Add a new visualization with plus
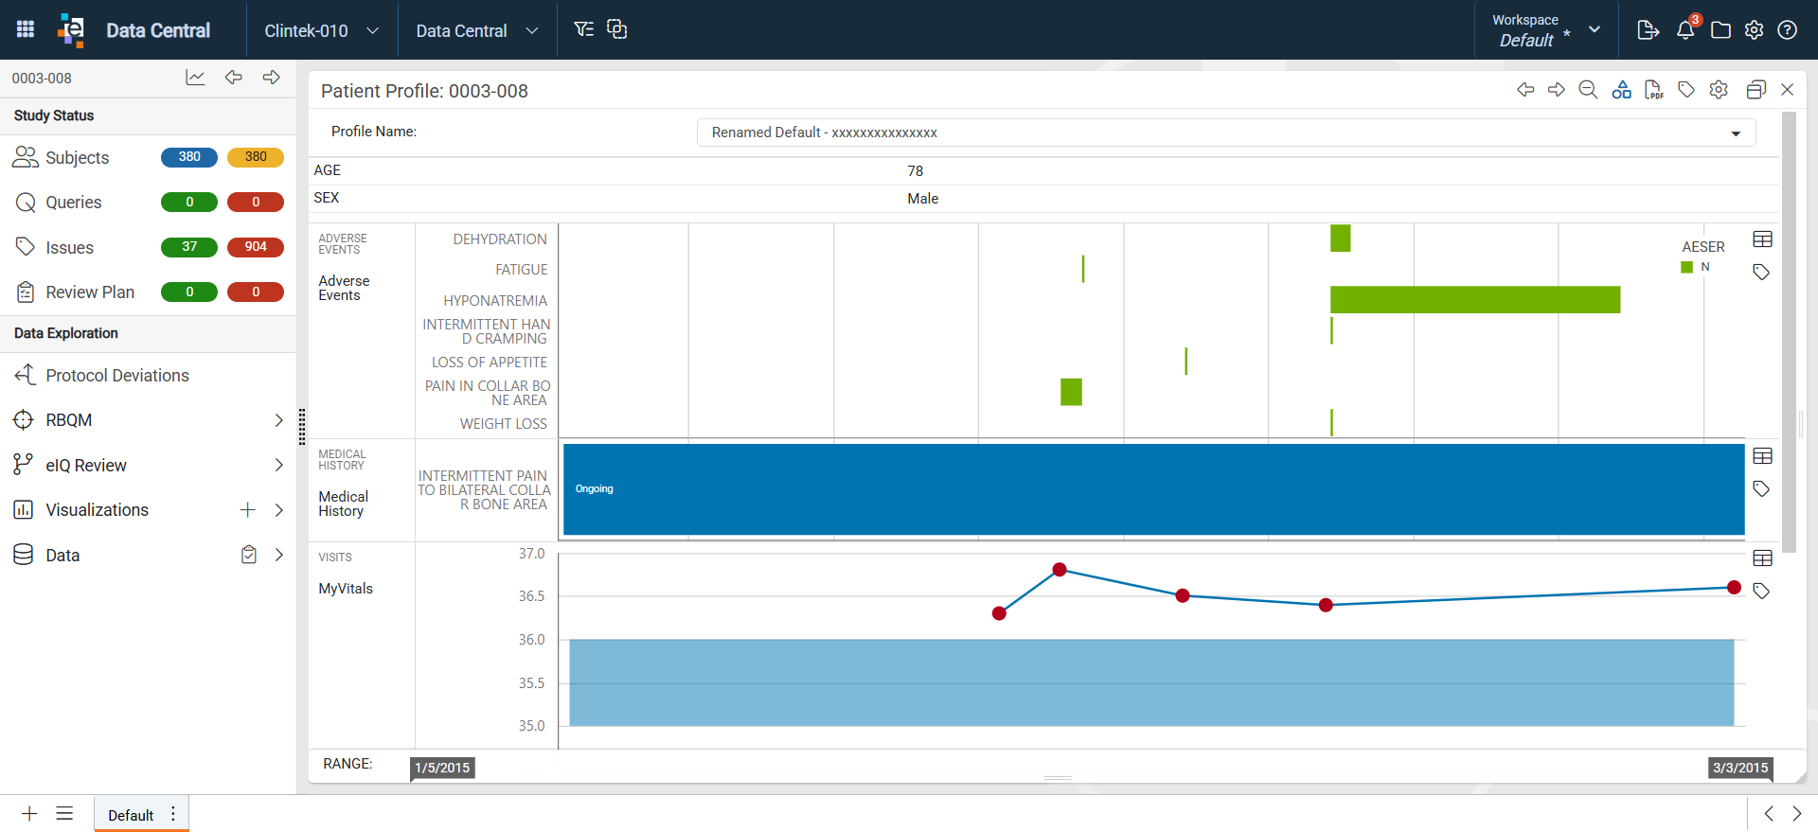Screen dimensions: 1818x832 coord(248,510)
